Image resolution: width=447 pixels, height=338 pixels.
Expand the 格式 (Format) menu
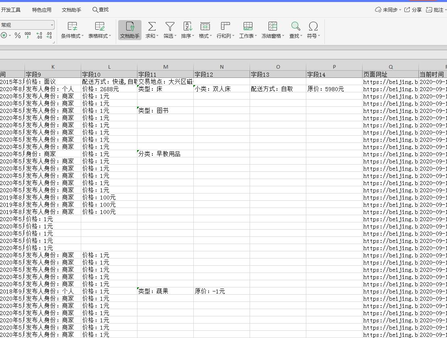(x=205, y=30)
